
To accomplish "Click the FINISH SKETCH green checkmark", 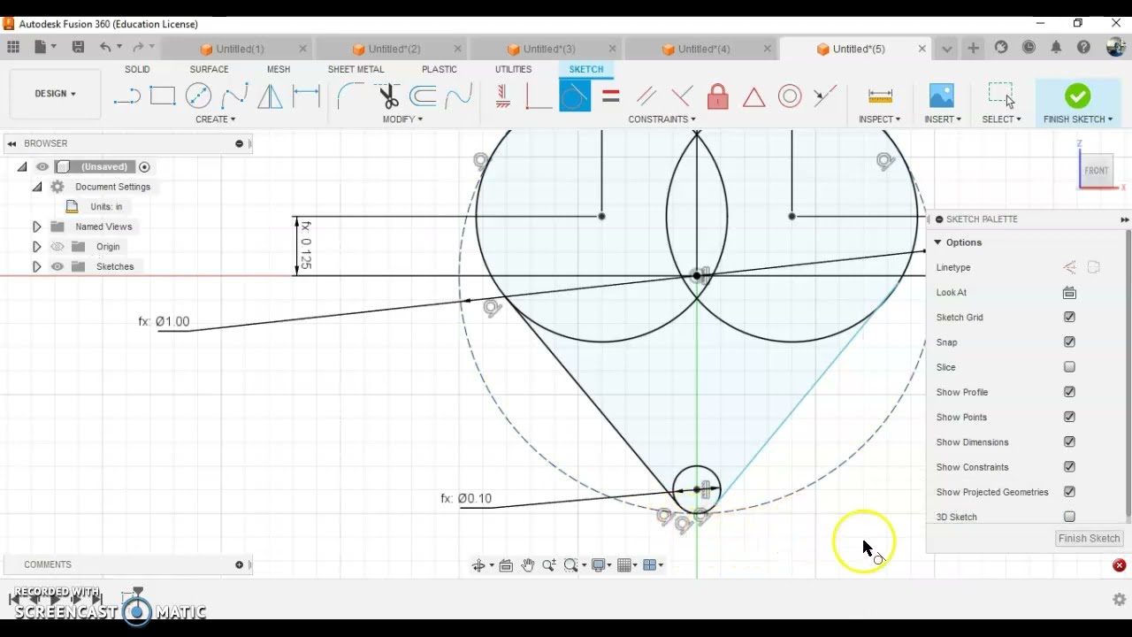I will (1077, 96).
